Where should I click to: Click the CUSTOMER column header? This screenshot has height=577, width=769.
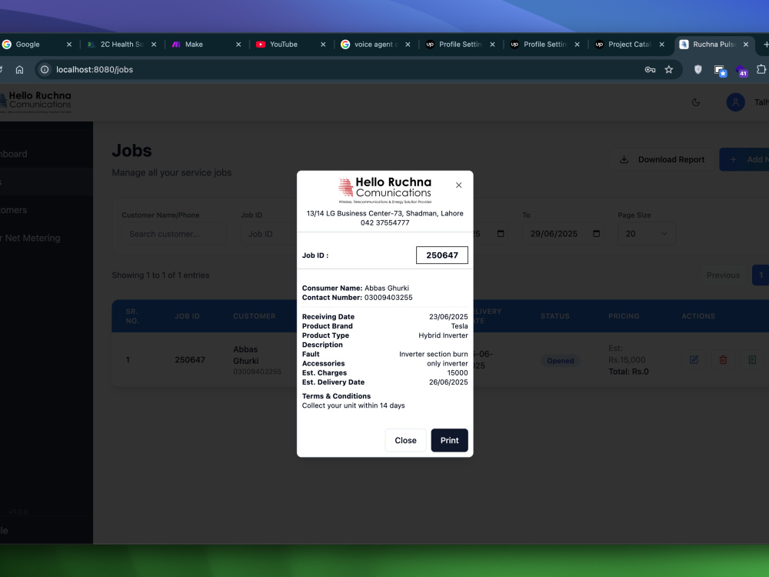[x=254, y=316]
